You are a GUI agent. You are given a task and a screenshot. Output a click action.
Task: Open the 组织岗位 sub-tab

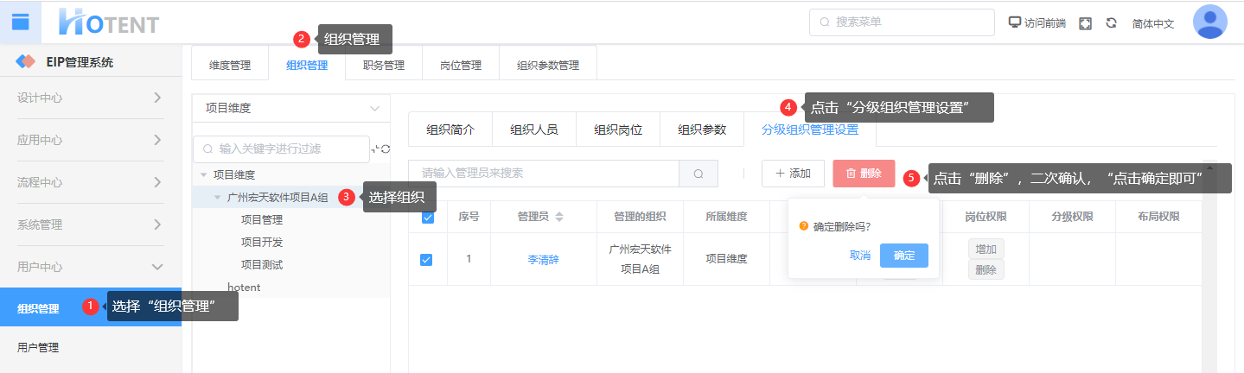(618, 130)
